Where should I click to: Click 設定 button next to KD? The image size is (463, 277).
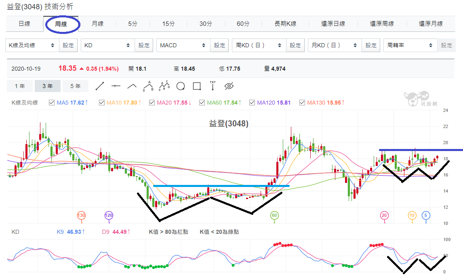coord(144,46)
